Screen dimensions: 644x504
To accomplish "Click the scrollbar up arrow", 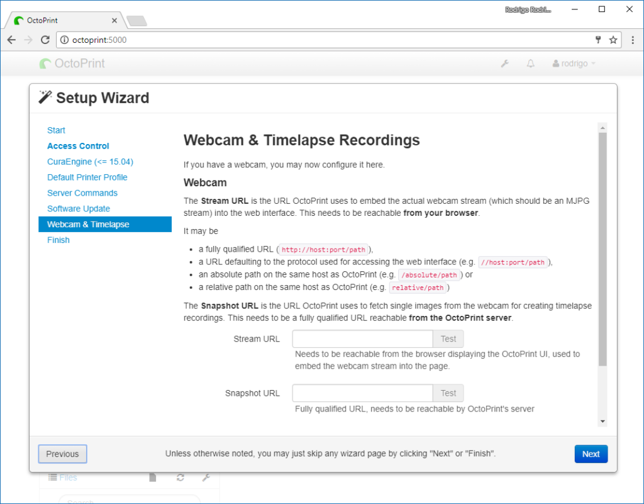I will coord(602,128).
